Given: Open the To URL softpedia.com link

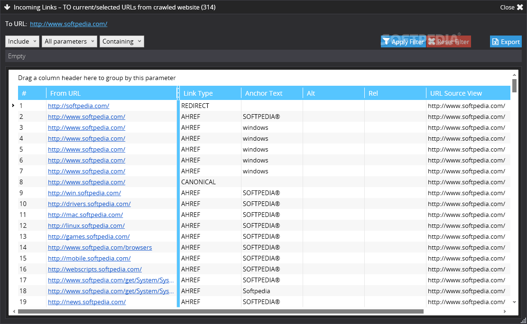Looking at the screenshot, I should click(x=69, y=24).
